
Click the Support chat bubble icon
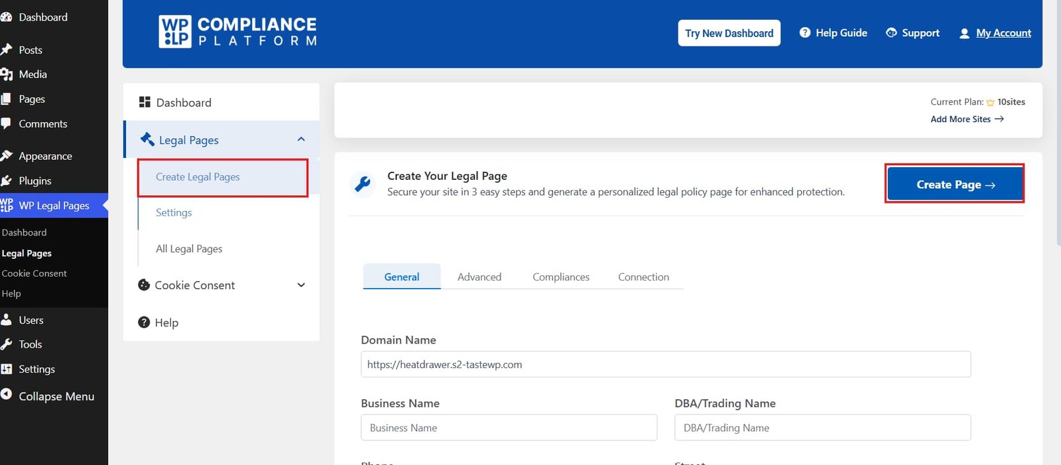tap(891, 33)
